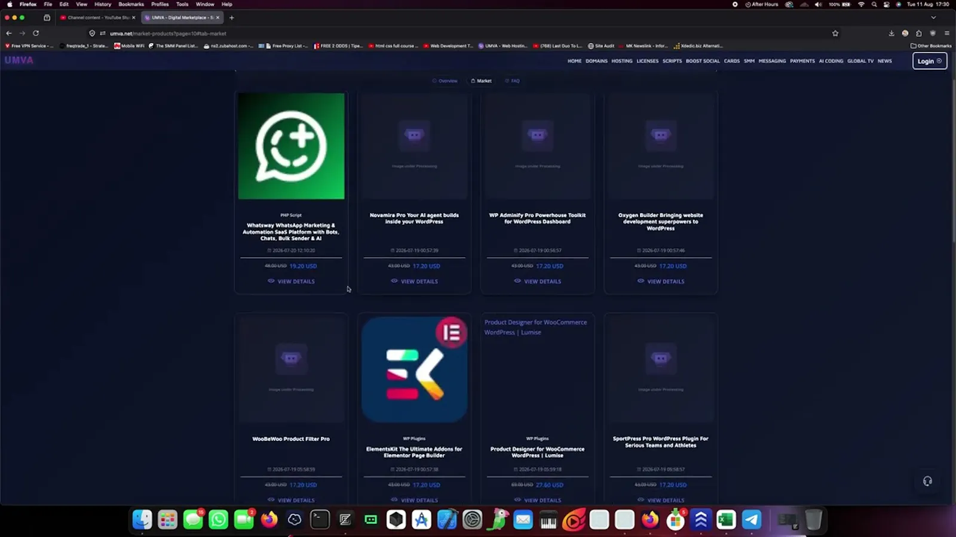This screenshot has height=537, width=956.
Task: Expand the list all tabs chevron
Action: [x=933, y=18]
